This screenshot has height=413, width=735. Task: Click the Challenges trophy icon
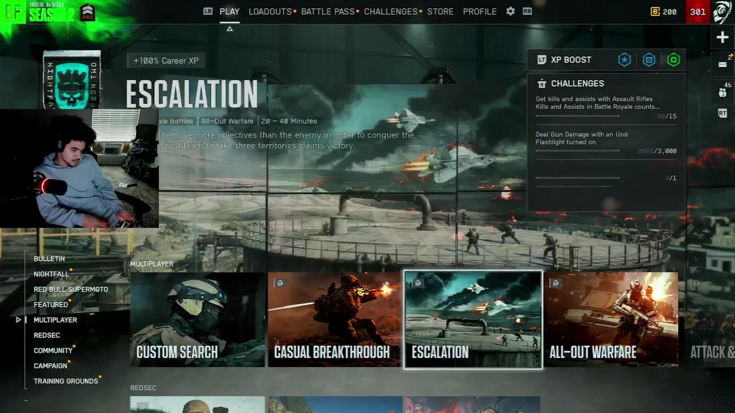tap(541, 84)
